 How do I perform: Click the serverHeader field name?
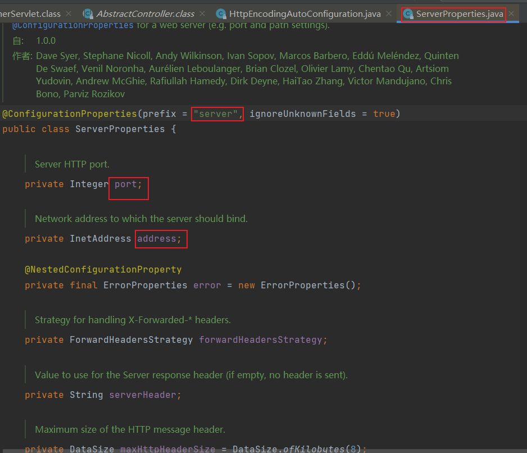[x=143, y=395]
